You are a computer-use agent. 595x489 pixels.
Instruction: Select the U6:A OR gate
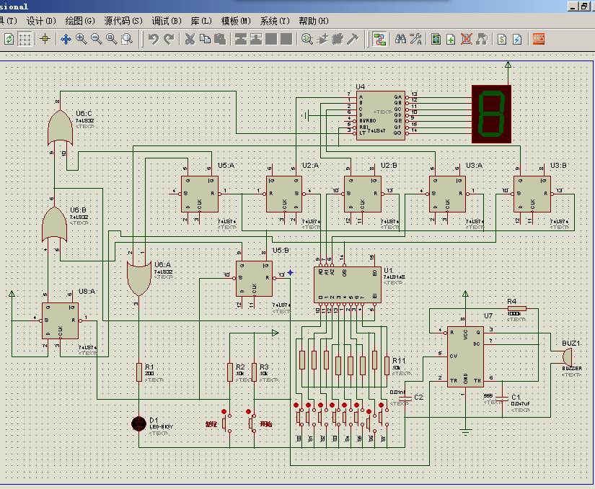(139, 279)
